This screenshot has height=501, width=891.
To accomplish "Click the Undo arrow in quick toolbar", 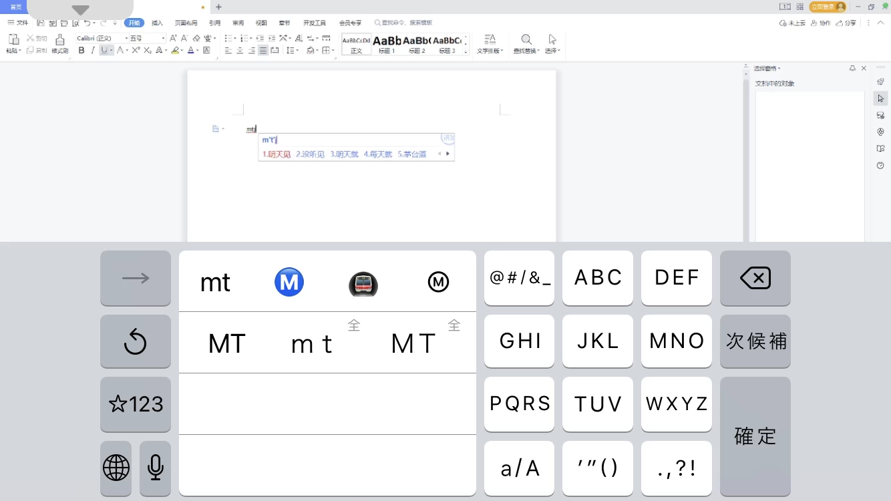I will tap(87, 23).
